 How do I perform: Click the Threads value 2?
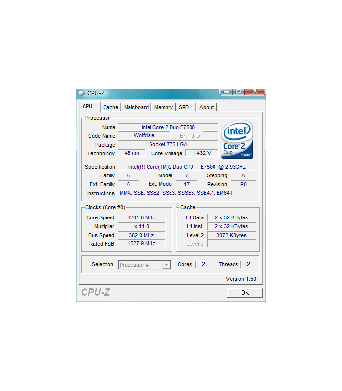(x=248, y=264)
